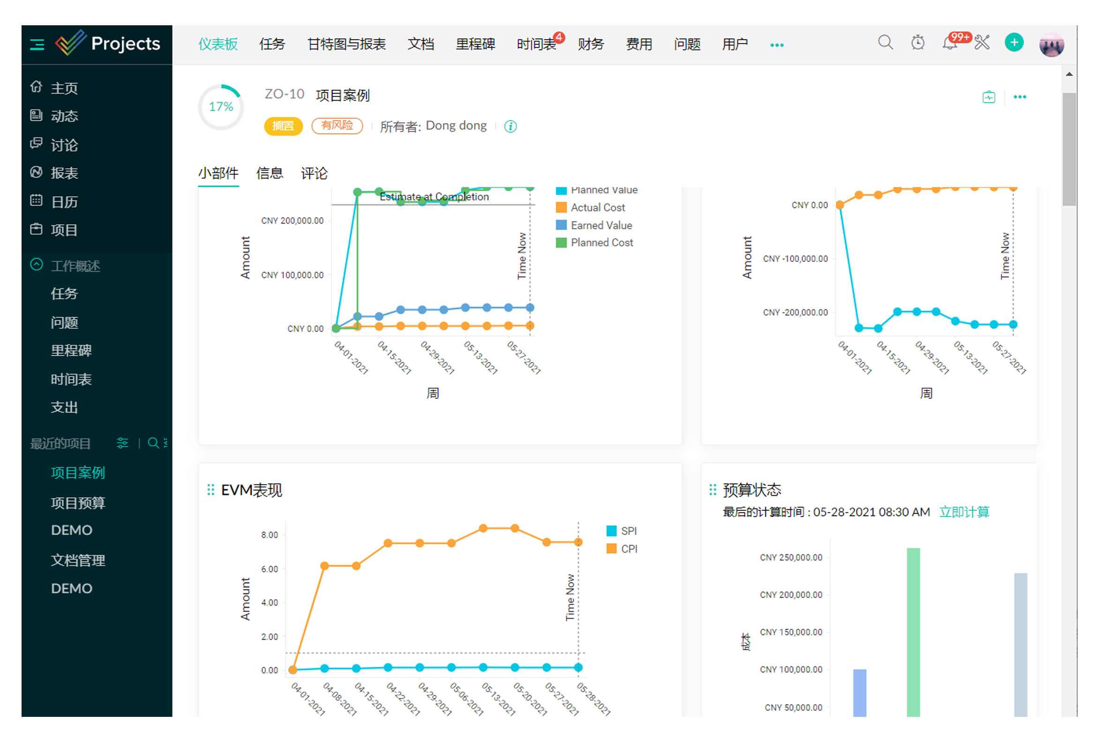Collapse the 工作概述 sidebar section
The width and height of the screenshot is (1101, 744).
[x=37, y=265]
